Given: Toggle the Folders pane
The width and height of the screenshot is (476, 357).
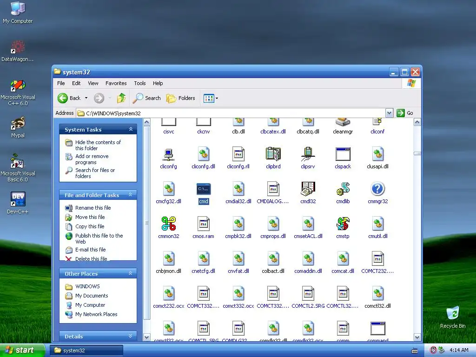Looking at the screenshot, I should tap(181, 98).
